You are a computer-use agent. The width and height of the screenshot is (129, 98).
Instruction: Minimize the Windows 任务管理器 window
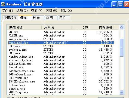click(x=114, y=4)
